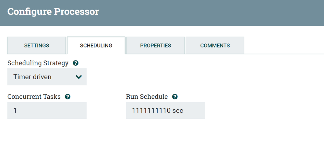Viewport: 324px width, 154px height.
Task: Click the Scheduling Strategy label text
Action: tap(38, 63)
